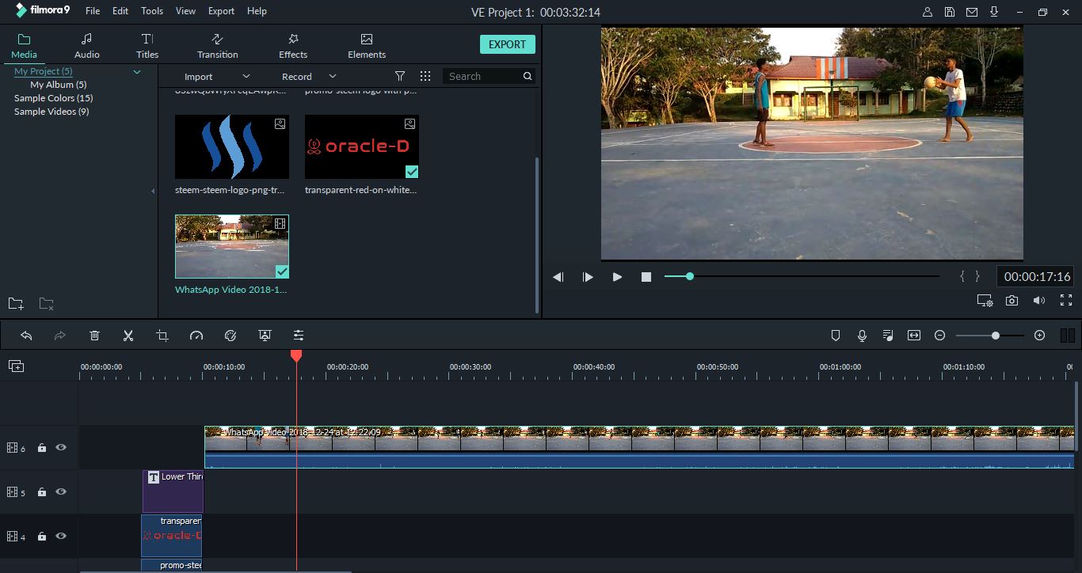Click the Undo arrow in timeline toolbar
This screenshot has height=573, width=1082.
26,336
